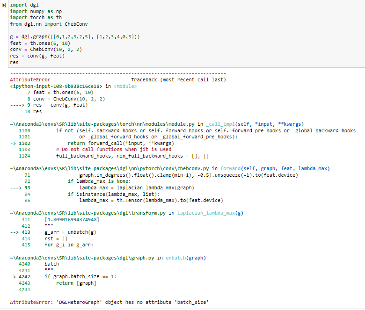Click the red AttributeError heading in traceback
Screen dimensions: 365x310
pyautogui.click(x=30, y=80)
